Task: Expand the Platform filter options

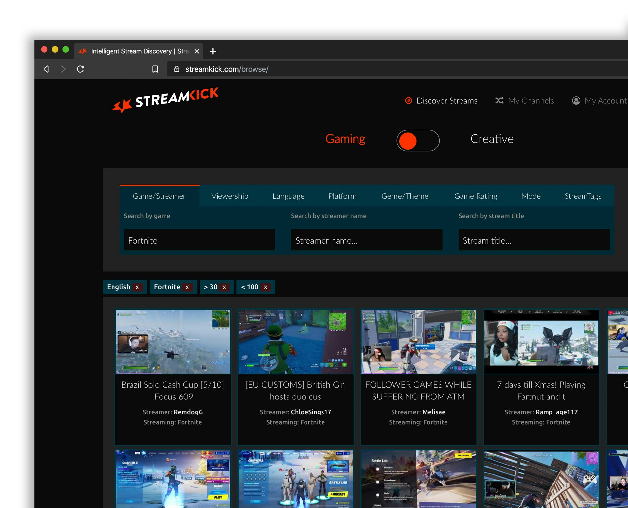Action: point(342,196)
